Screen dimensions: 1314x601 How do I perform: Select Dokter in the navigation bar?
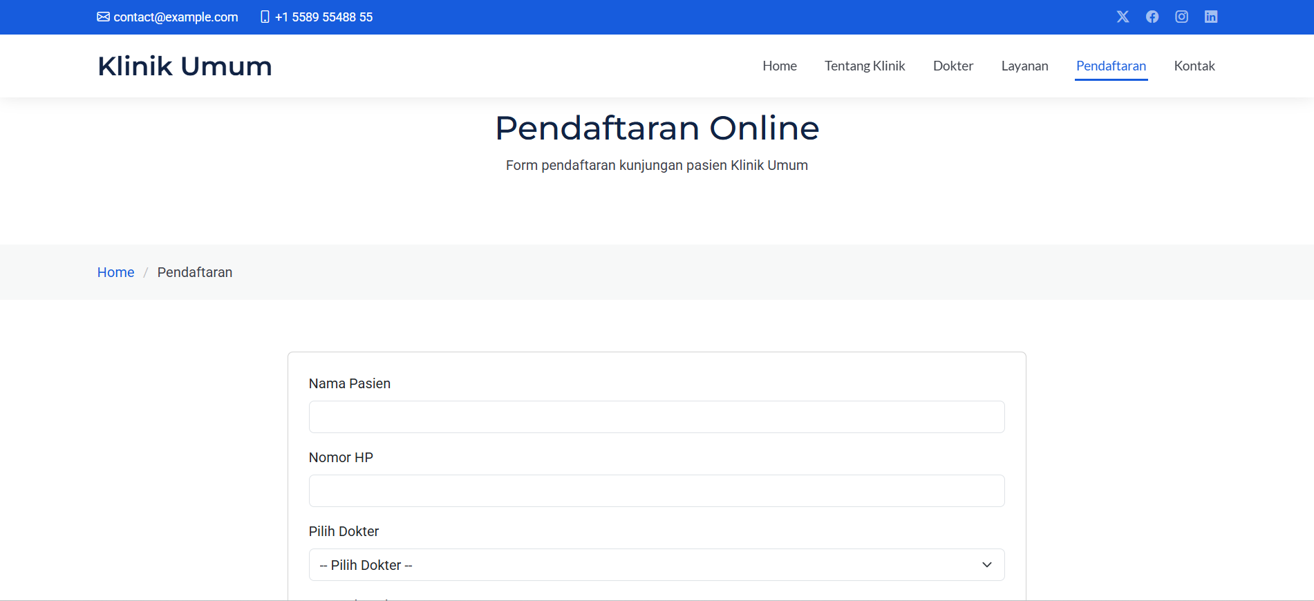952,66
